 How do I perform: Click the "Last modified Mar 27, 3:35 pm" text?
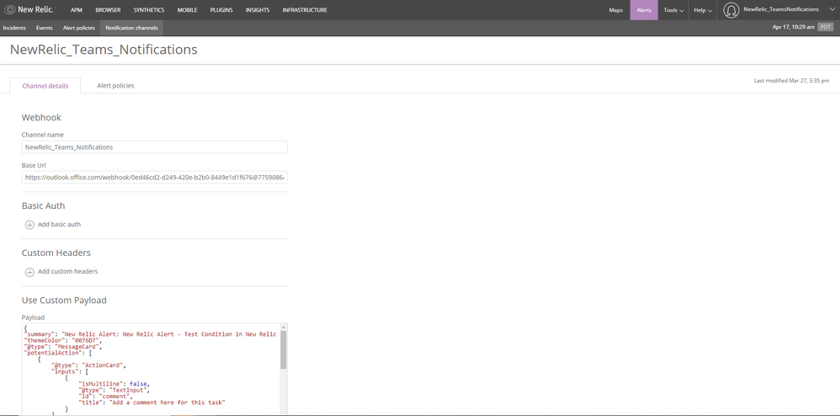tap(791, 80)
